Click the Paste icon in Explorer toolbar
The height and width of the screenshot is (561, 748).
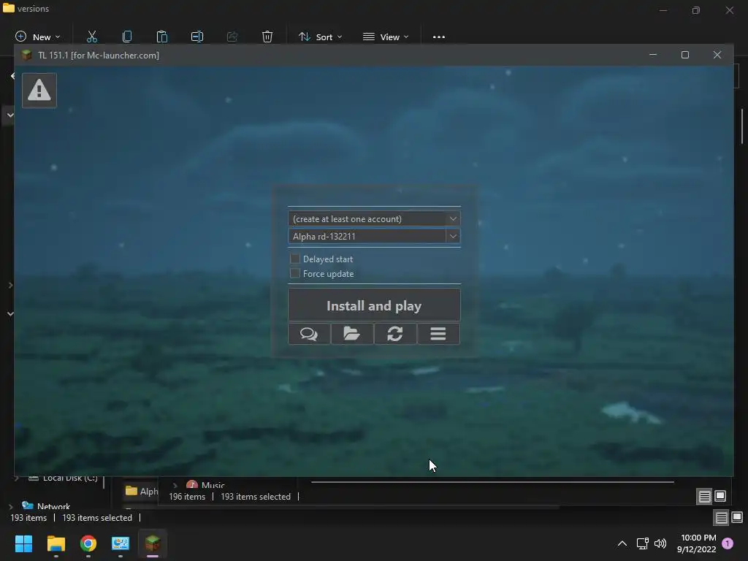point(161,37)
